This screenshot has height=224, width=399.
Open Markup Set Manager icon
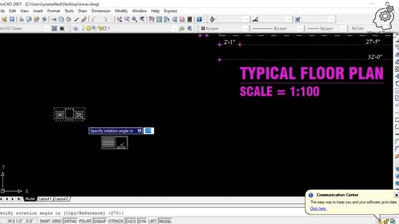[182, 19]
